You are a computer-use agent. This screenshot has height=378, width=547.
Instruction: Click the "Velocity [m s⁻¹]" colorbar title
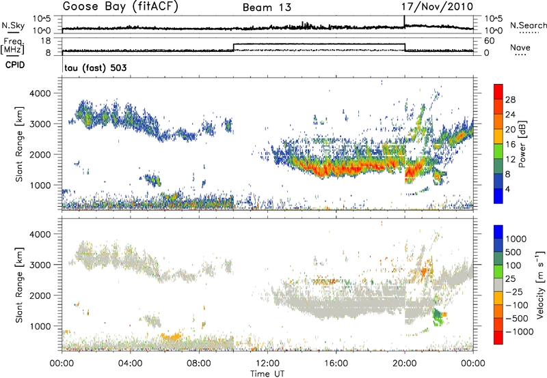[540, 285]
